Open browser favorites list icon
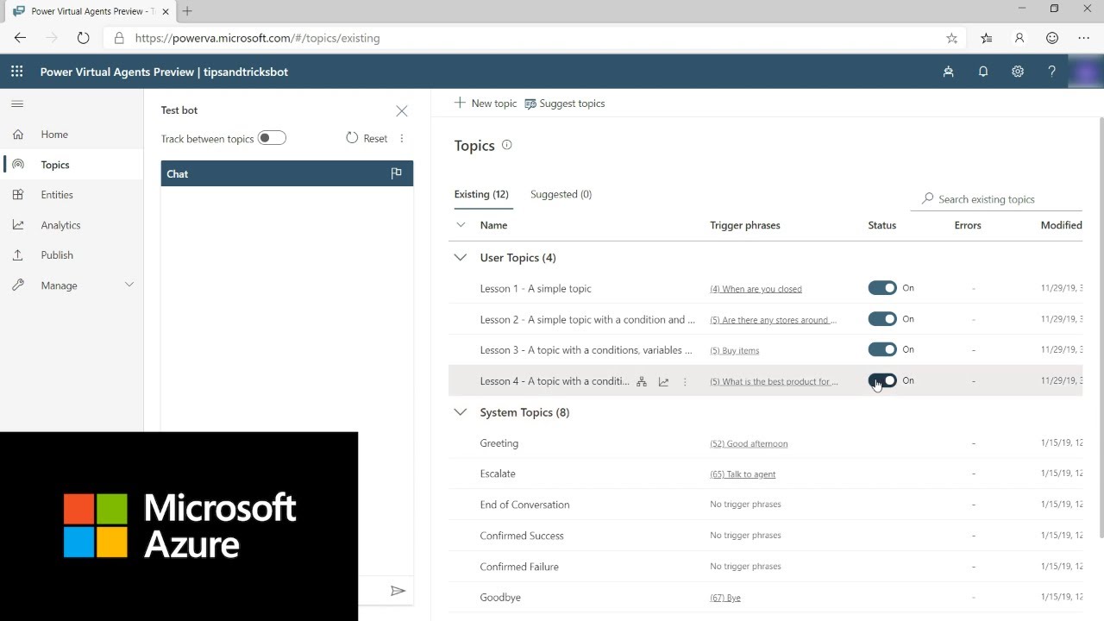This screenshot has height=621, width=1104. (986, 38)
